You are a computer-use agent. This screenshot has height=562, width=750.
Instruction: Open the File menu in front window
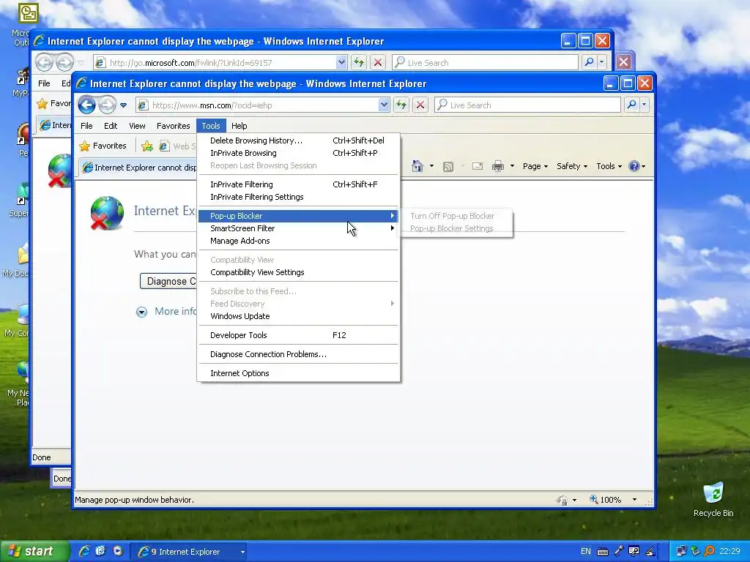click(x=86, y=126)
